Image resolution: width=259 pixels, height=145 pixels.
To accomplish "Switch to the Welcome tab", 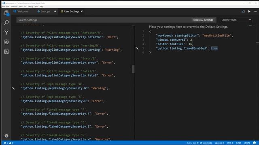I will point(21,11).
